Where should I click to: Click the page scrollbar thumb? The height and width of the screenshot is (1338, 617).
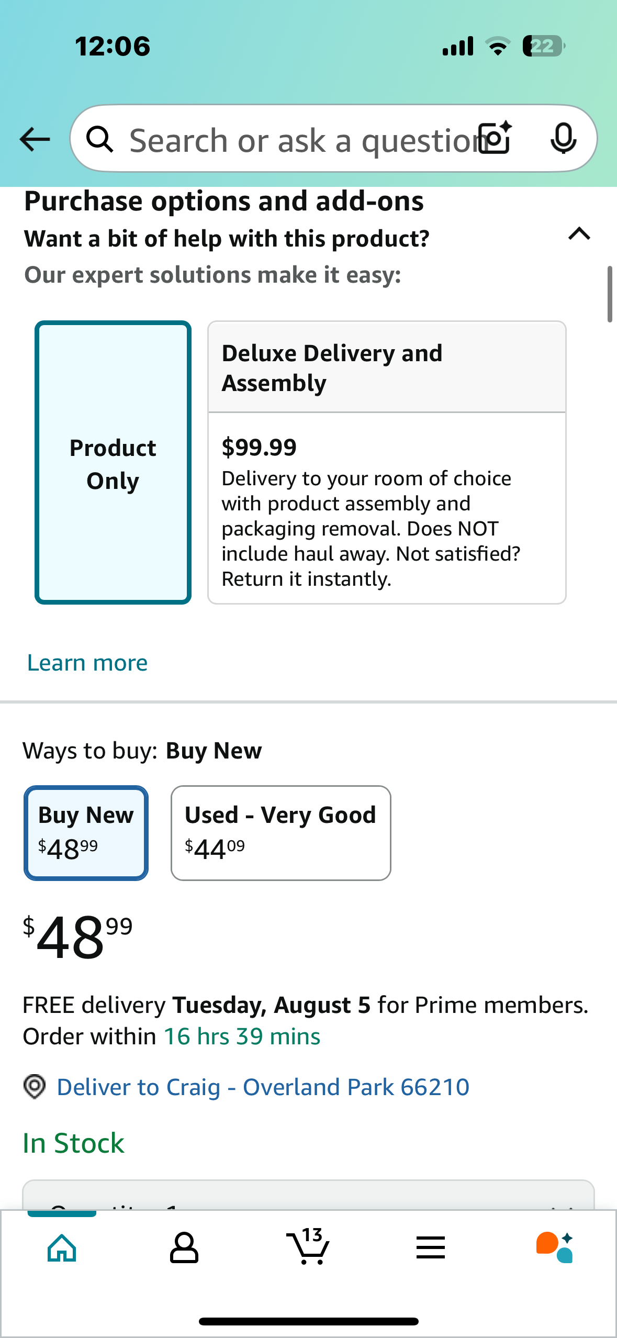pos(610,294)
